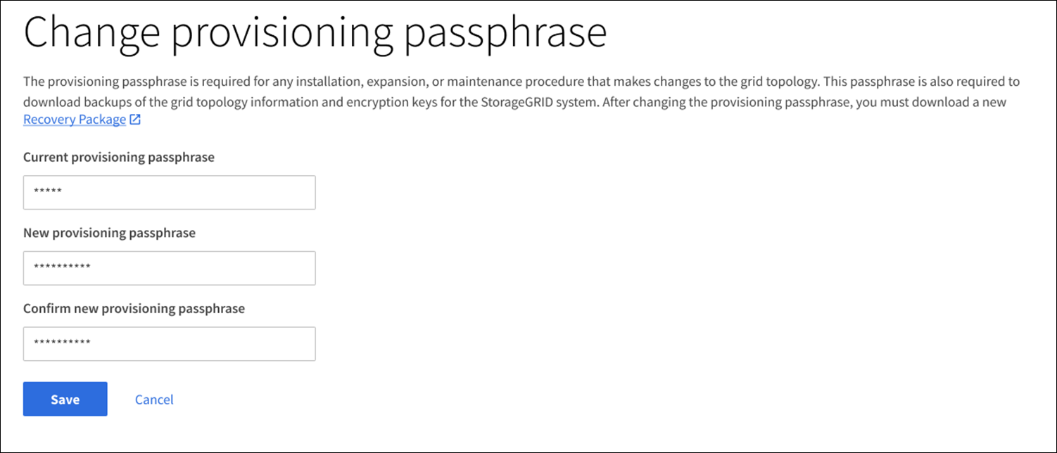Open the Recovery Package link
The width and height of the screenshot is (1057, 453).
74,120
